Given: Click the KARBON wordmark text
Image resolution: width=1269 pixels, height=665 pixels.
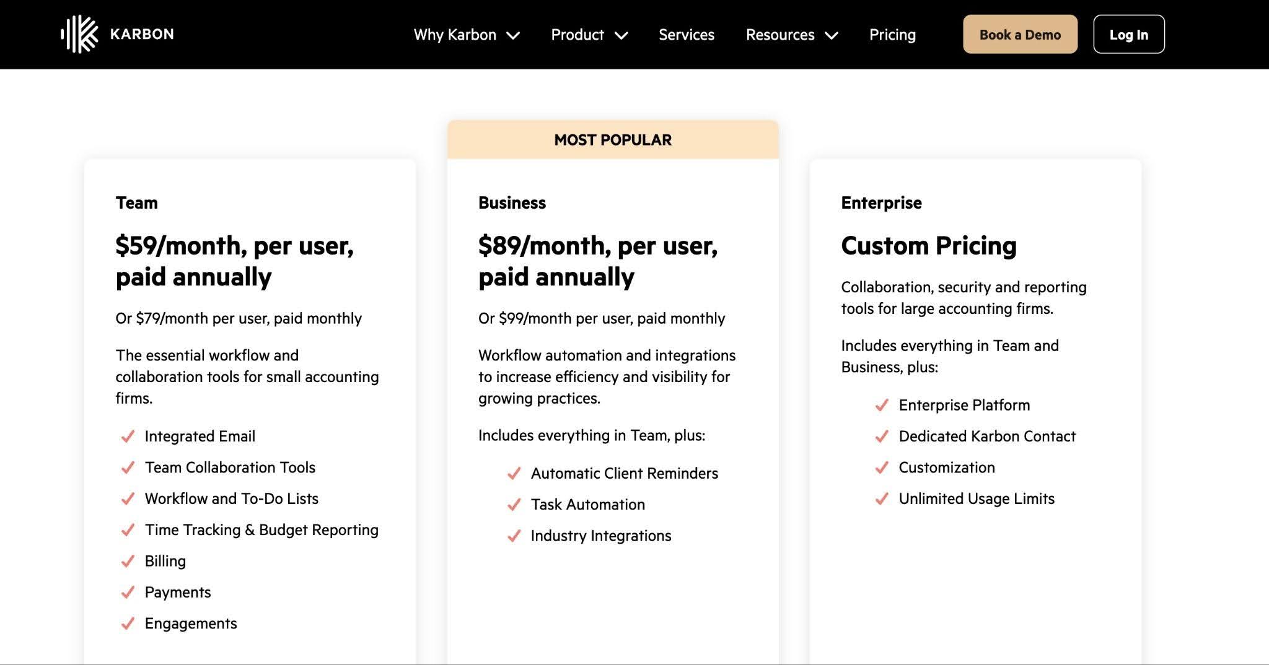Looking at the screenshot, I should click(142, 34).
